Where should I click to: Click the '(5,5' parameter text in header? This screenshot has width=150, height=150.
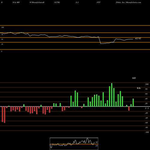tap(77, 2)
